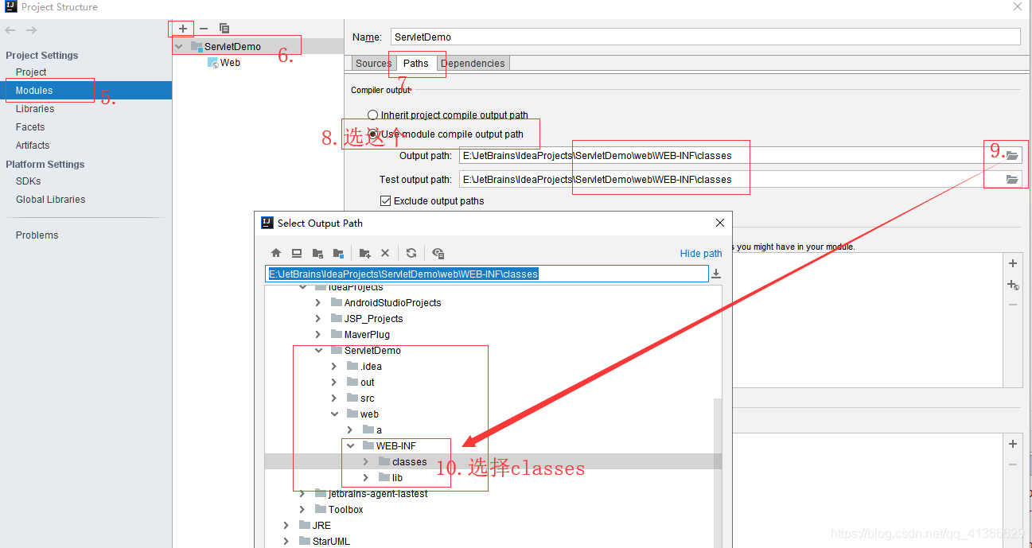1032x548 pixels.
Task: Go forward with the right arrow
Action: (31, 30)
